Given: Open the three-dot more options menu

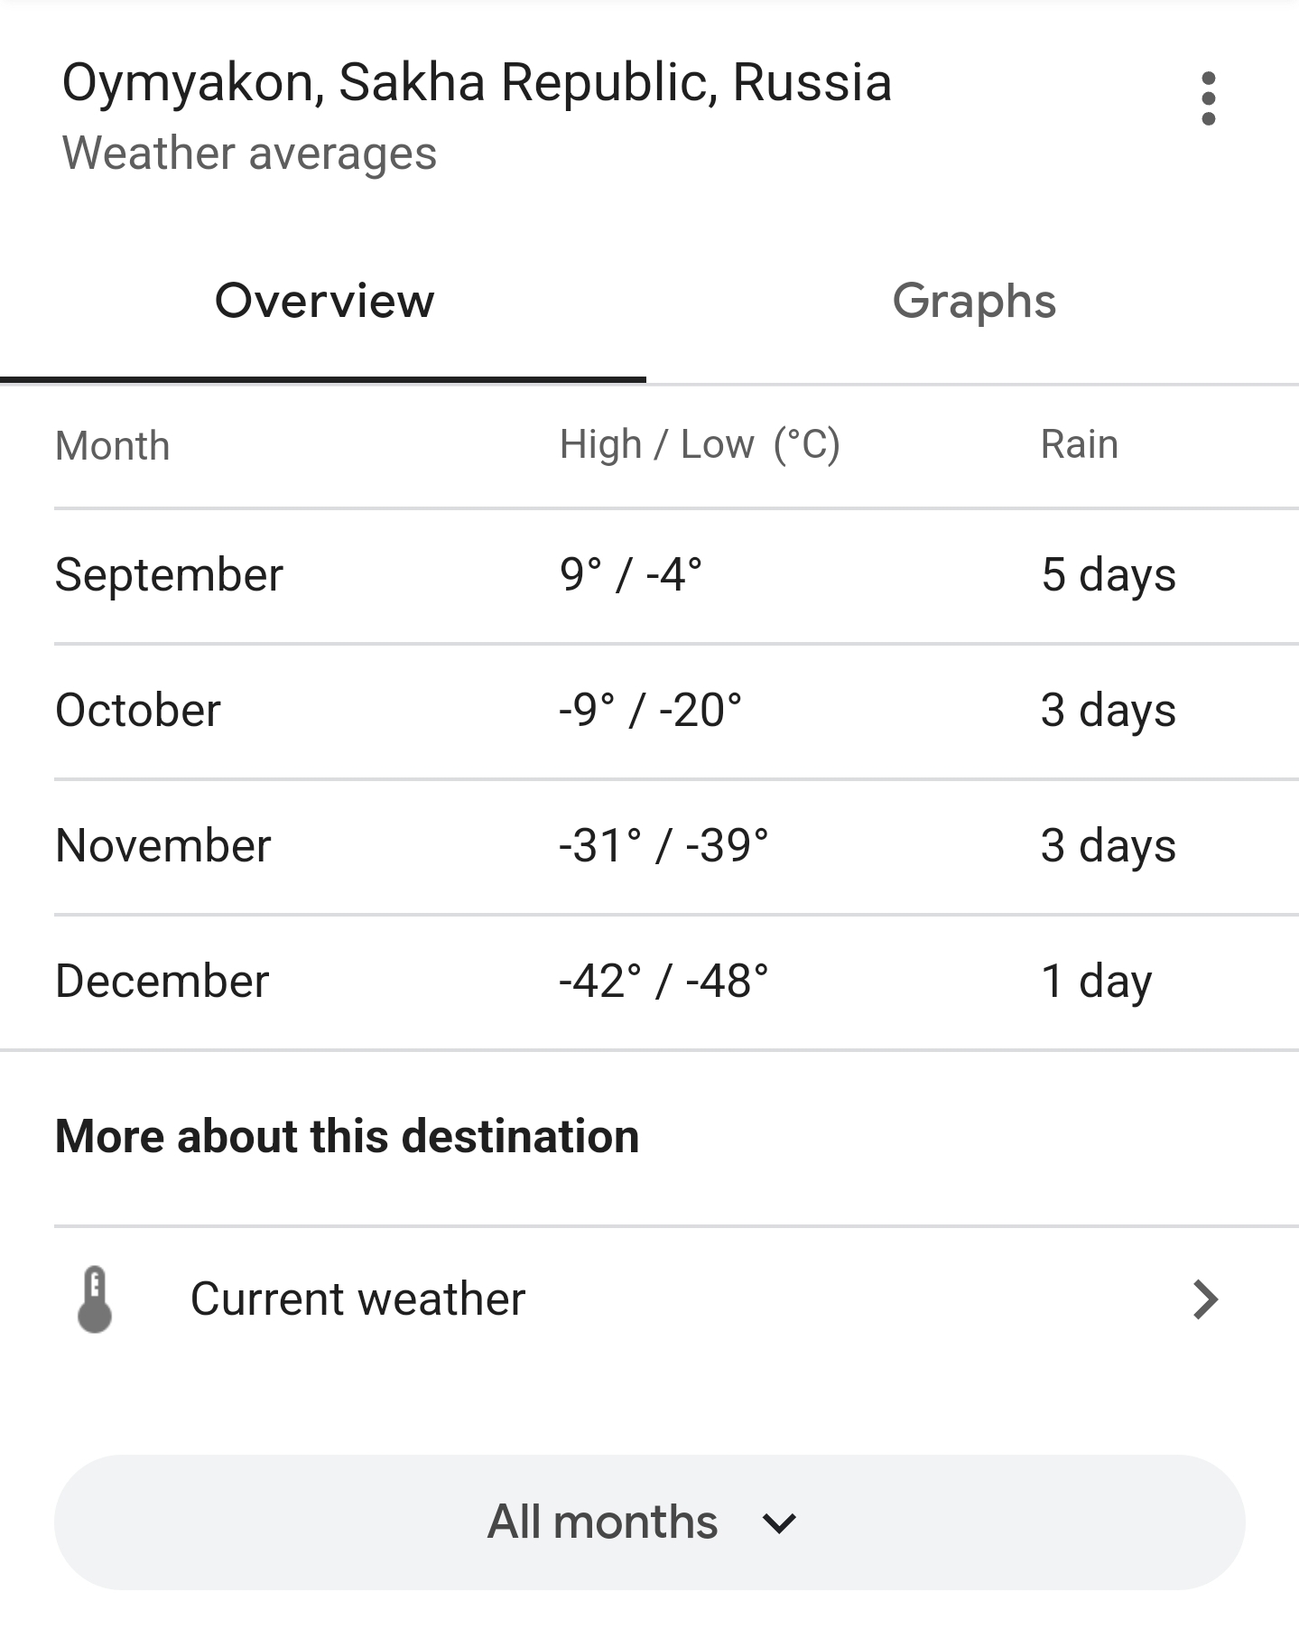Looking at the screenshot, I should (1209, 98).
